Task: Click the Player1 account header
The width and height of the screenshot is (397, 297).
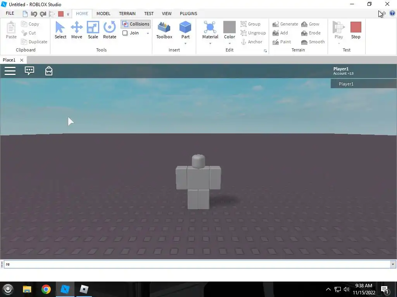Action: pos(343,71)
